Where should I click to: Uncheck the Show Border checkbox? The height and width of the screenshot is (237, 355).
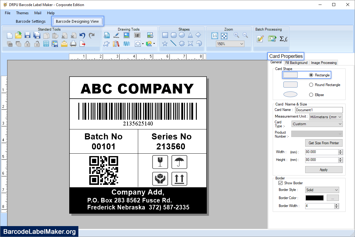tap(281, 183)
